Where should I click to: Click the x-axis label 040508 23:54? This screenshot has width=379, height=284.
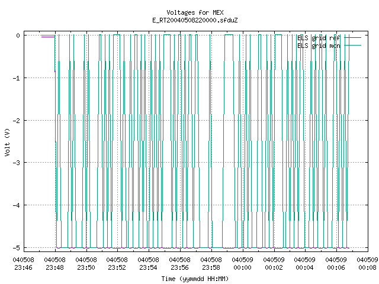click(149, 264)
